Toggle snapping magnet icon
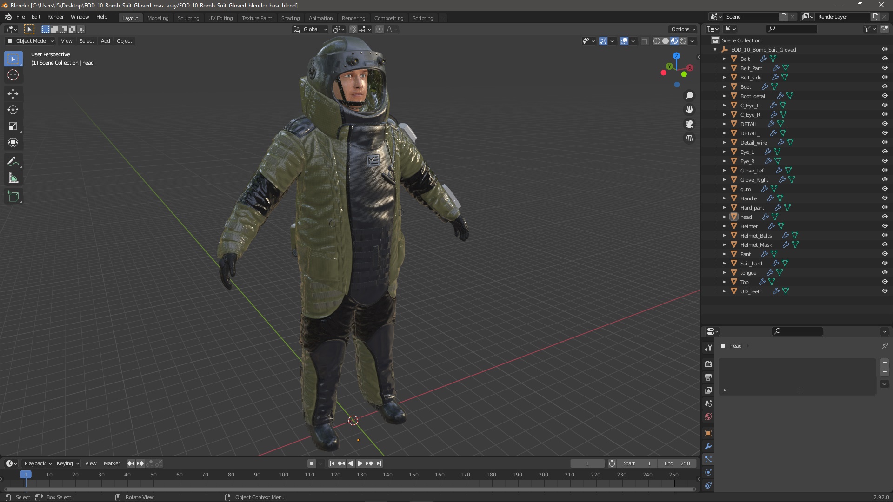Image resolution: width=893 pixels, height=502 pixels. click(353, 29)
